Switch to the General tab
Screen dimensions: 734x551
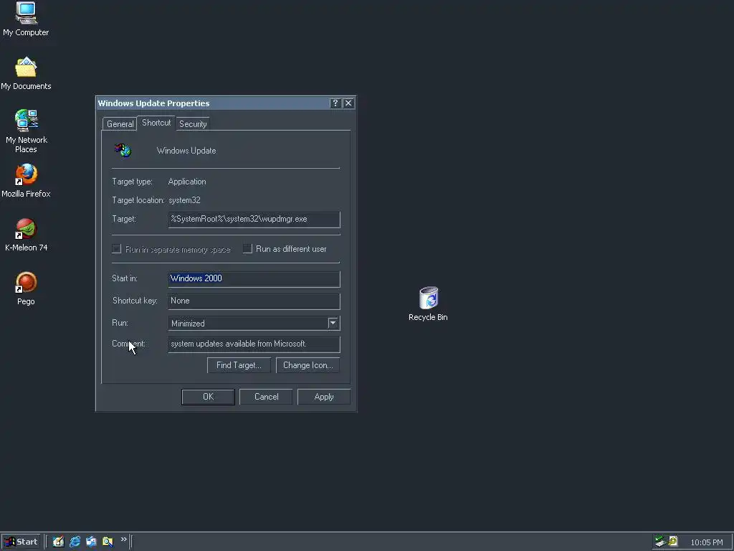coord(120,123)
